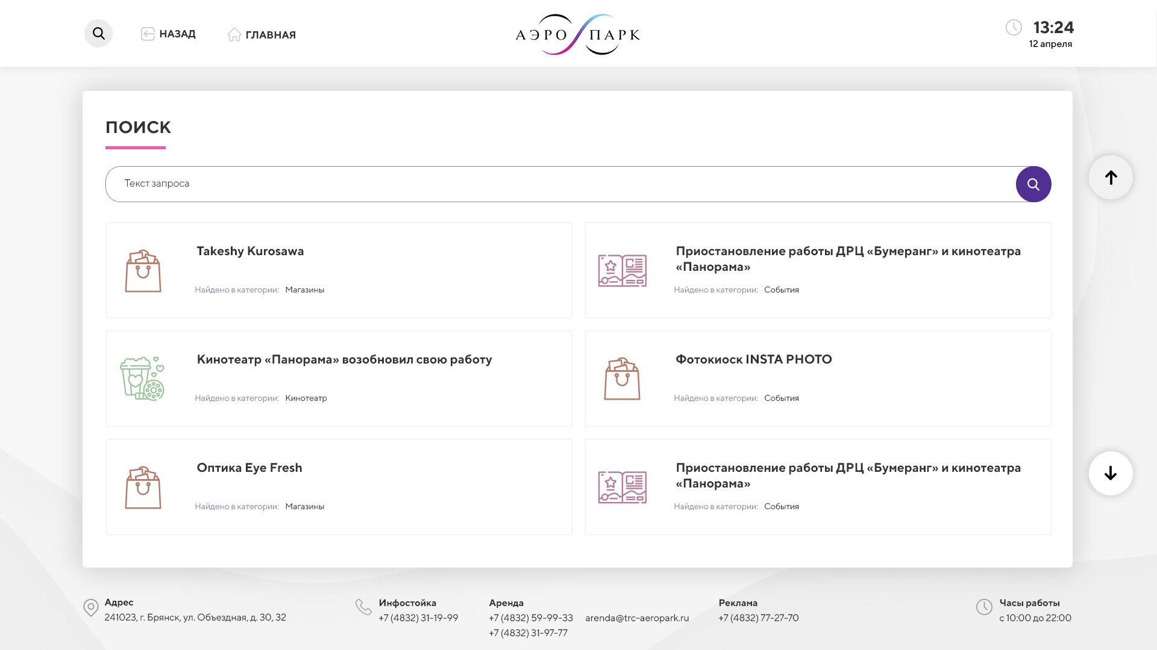Screen dimensions: 1157x650
Task: Click the Аэропарк logo
Action: (578, 34)
